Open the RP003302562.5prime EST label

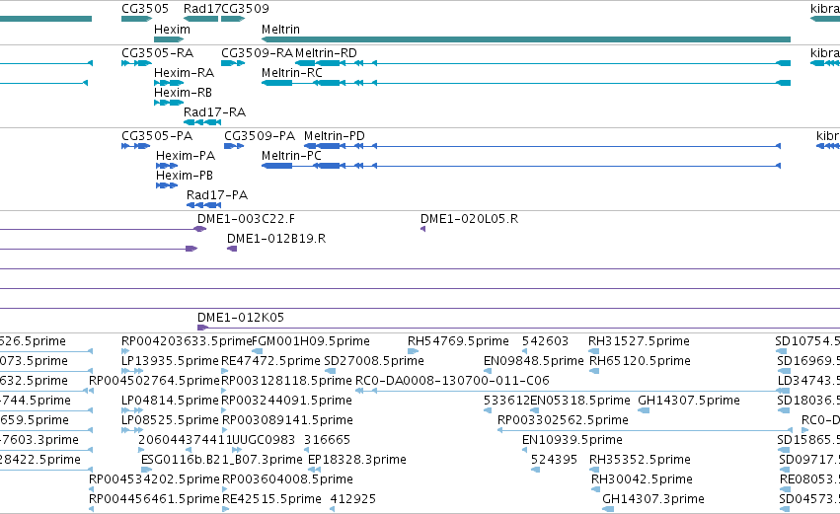563,421
